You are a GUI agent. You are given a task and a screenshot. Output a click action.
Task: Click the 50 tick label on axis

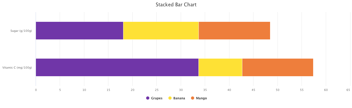click(x=277, y=90)
